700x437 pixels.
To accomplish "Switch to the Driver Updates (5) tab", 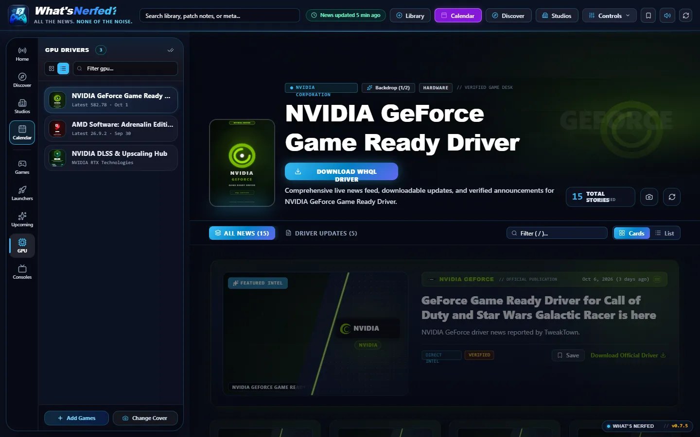I will coord(321,233).
